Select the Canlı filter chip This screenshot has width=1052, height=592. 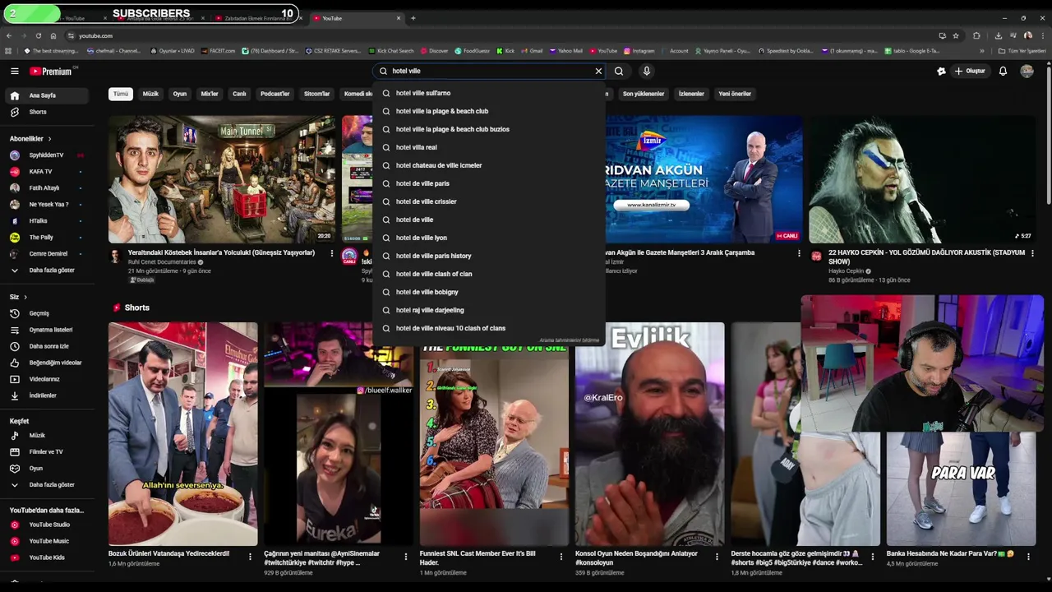(239, 94)
